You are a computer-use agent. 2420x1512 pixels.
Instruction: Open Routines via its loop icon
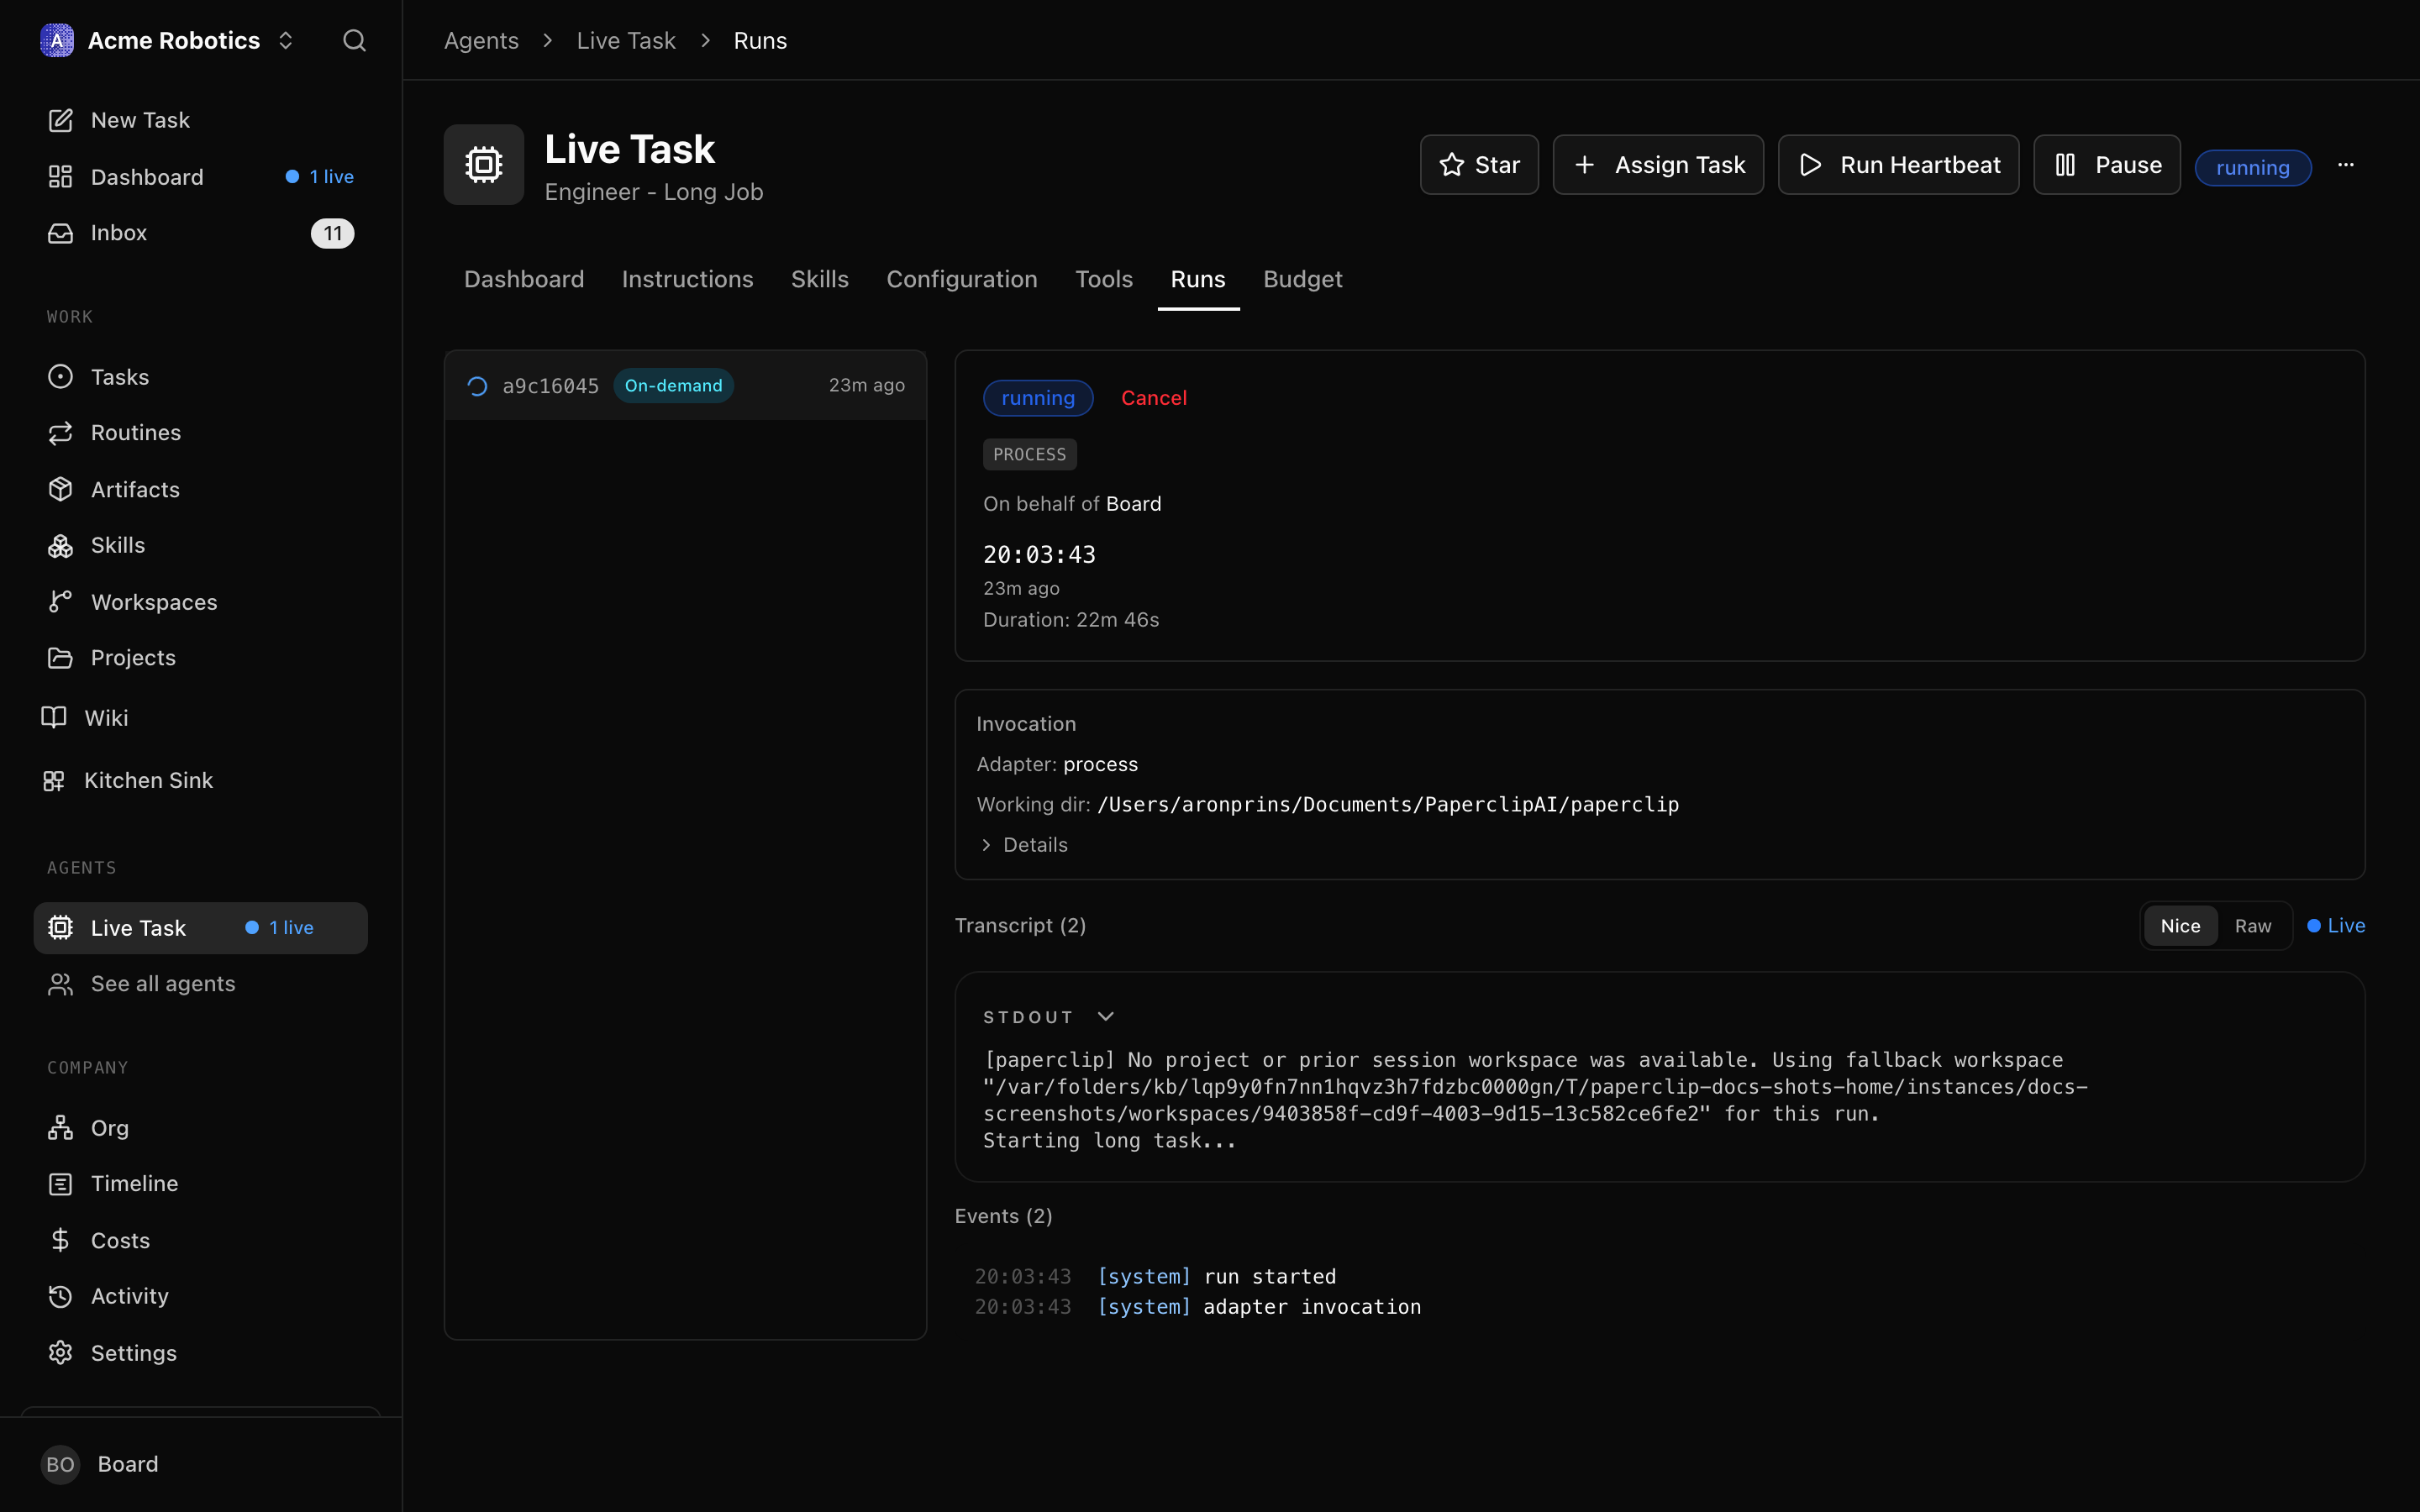(x=60, y=433)
